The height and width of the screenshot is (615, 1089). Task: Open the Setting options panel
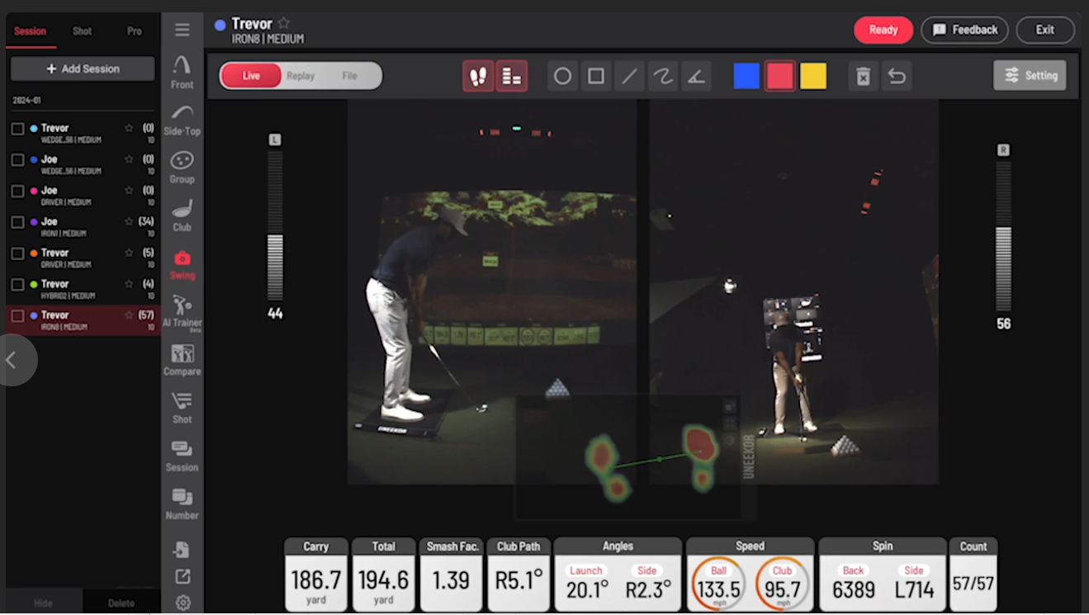point(1030,75)
